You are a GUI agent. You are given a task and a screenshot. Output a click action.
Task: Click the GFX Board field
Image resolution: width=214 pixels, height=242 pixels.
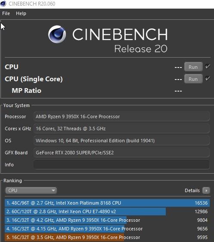pos(121,153)
